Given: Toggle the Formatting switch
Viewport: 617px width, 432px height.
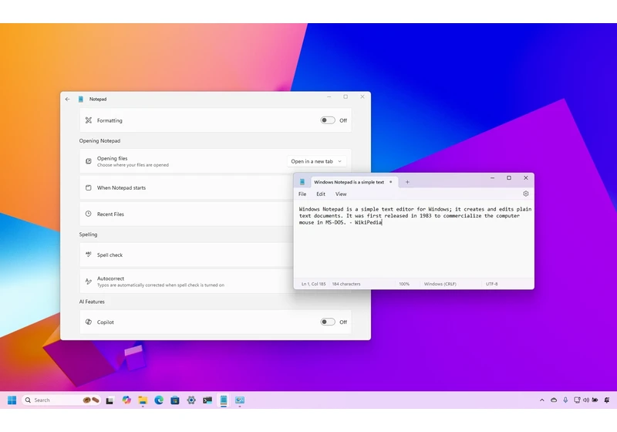Looking at the screenshot, I should (x=327, y=120).
